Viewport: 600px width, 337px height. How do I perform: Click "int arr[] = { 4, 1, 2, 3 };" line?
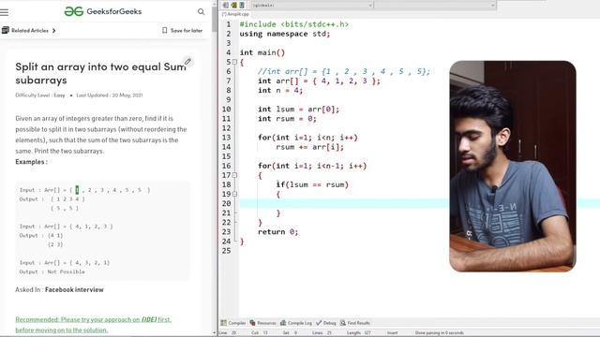tap(319, 81)
